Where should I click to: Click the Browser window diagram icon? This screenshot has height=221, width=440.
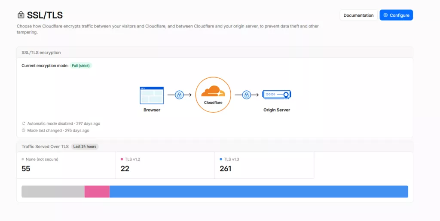[152, 95]
